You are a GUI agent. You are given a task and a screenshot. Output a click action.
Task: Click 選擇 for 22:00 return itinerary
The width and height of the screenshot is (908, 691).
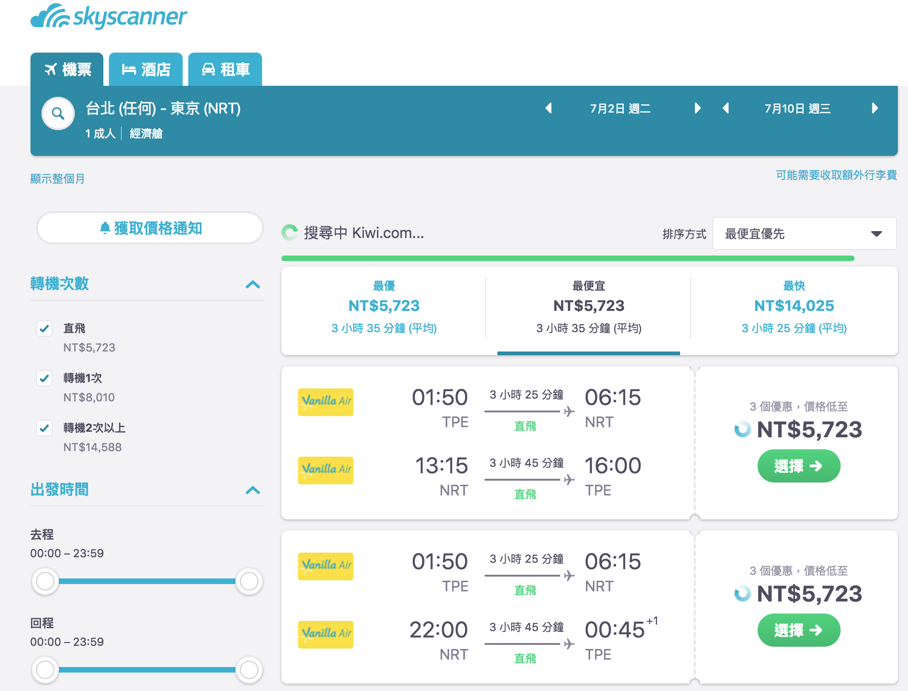coord(799,630)
